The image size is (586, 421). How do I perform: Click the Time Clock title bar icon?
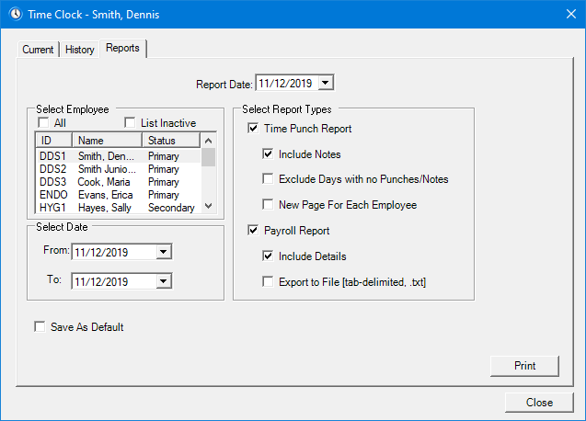point(16,14)
